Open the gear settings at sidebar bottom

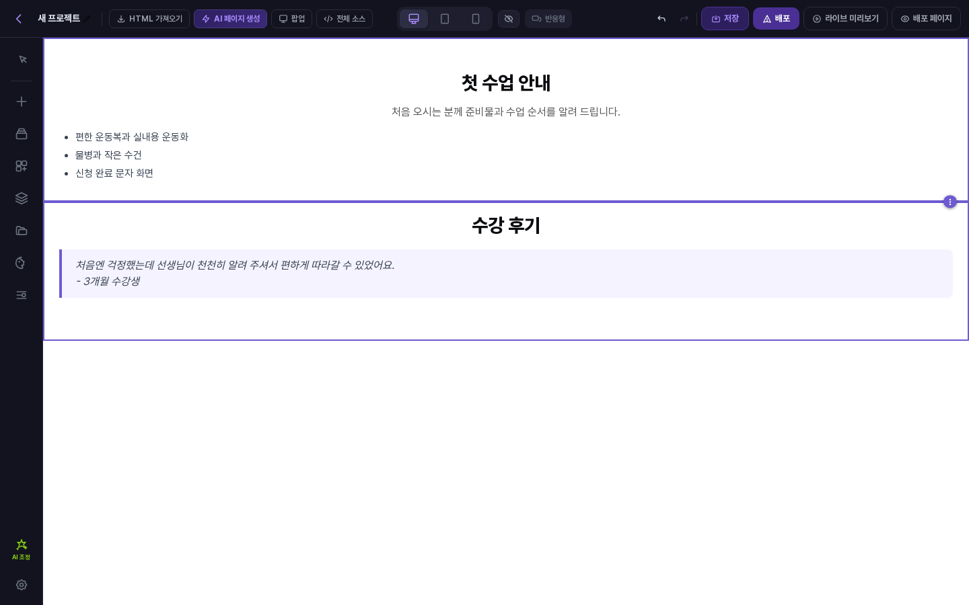pos(22,585)
